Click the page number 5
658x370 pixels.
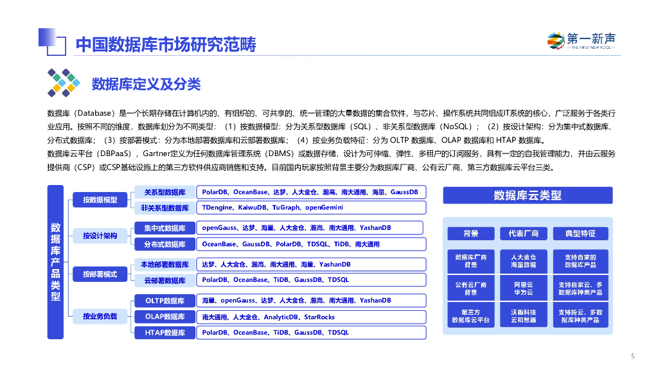click(633, 356)
